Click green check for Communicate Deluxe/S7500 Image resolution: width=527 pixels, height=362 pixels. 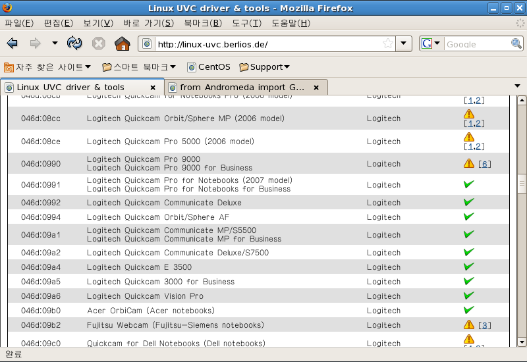469,252
